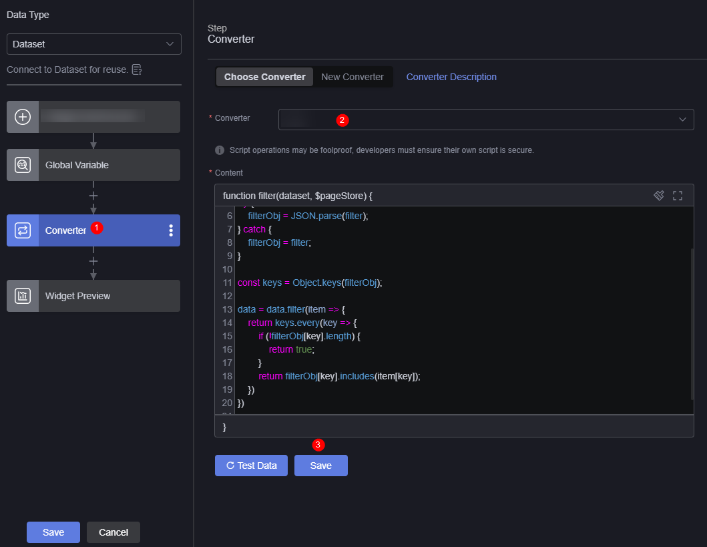Image resolution: width=707 pixels, height=547 pixels.
Task: Click line 7 catch statement
Action: 254,229
